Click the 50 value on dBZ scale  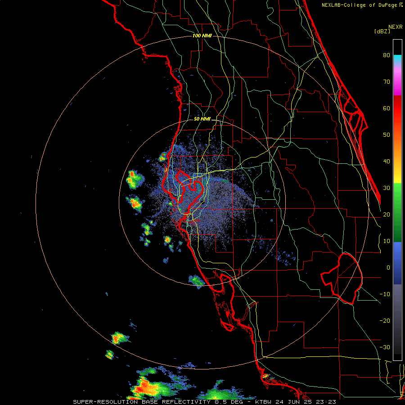point(387,135)
